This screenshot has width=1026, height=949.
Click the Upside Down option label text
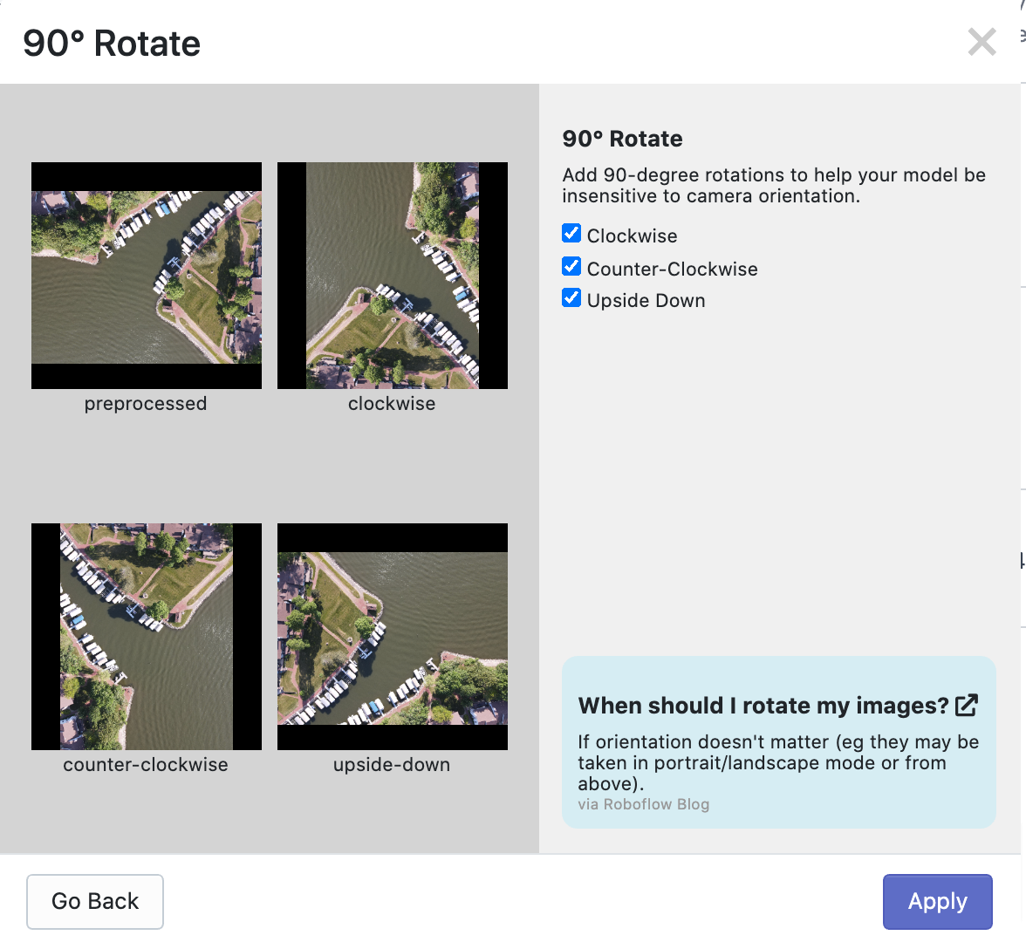tap(646, 300)
